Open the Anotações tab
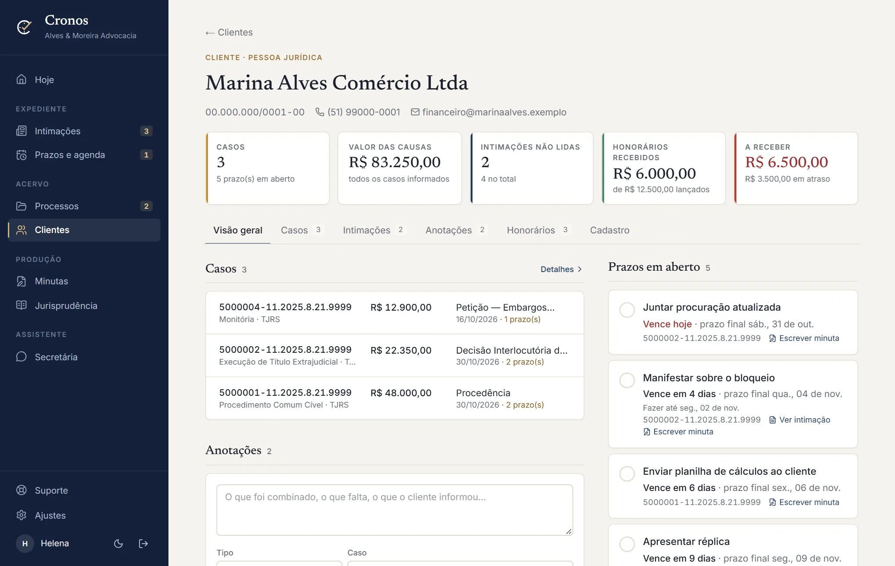Image resolution: width=895 pixels, height=566 pixels. (x=456, y=230)
